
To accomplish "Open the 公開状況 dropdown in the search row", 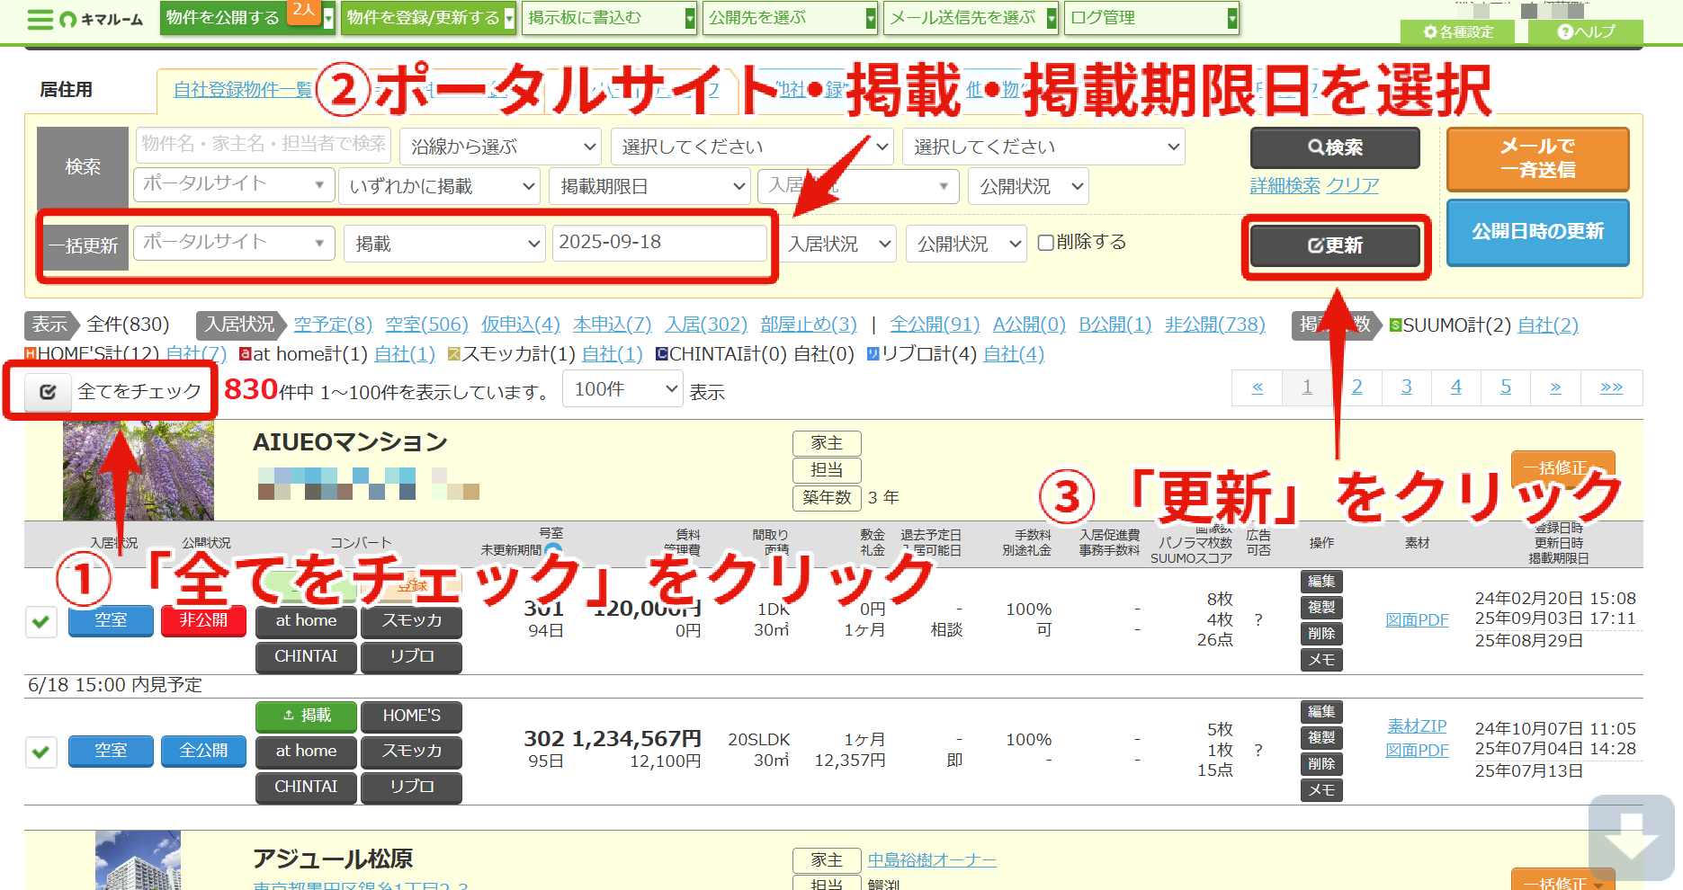I will (x=1029, y=186).
